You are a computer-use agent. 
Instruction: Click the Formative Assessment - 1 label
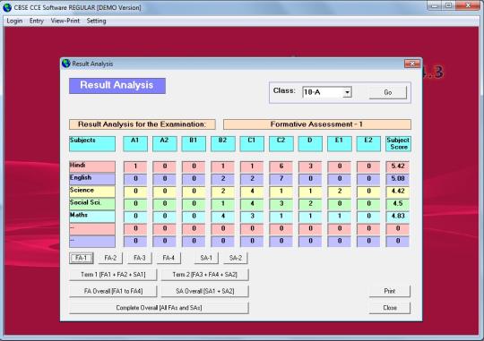[x=317, y=124]
